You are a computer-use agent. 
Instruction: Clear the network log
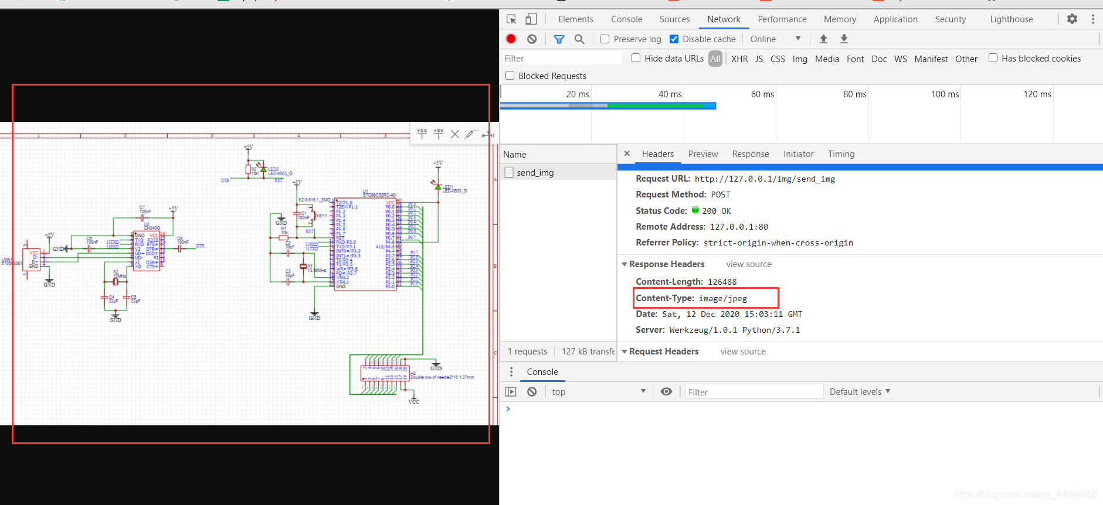pyautogui.click(x=532, y=39)
